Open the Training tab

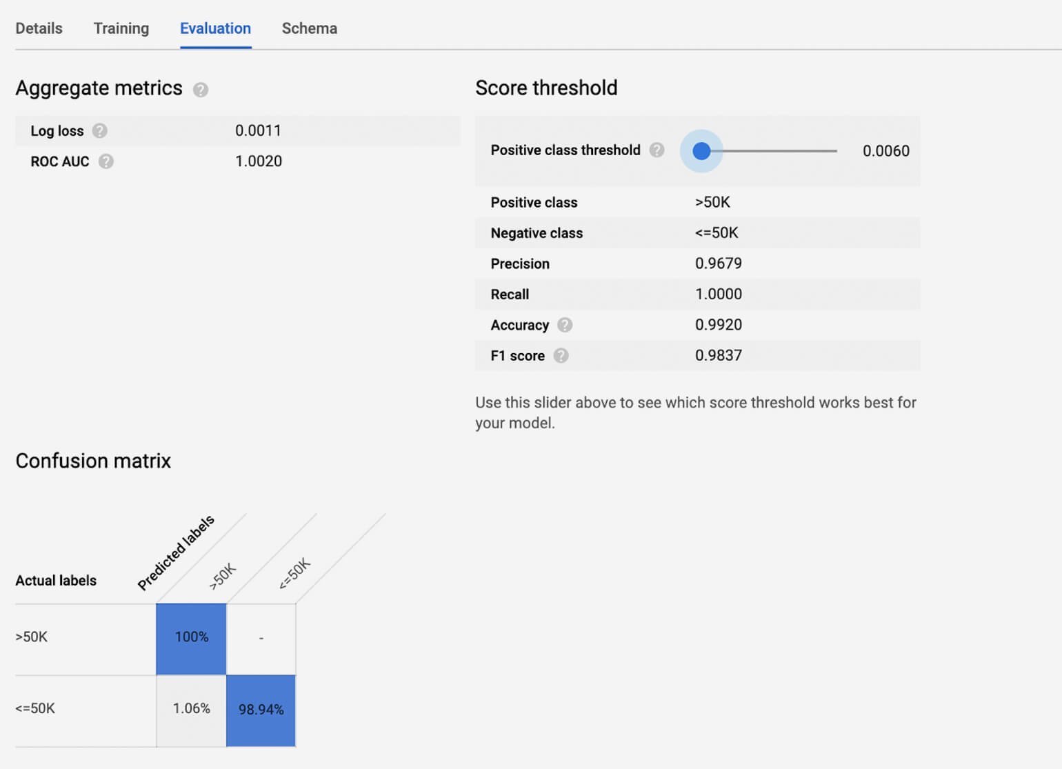(x=121, y=28)
